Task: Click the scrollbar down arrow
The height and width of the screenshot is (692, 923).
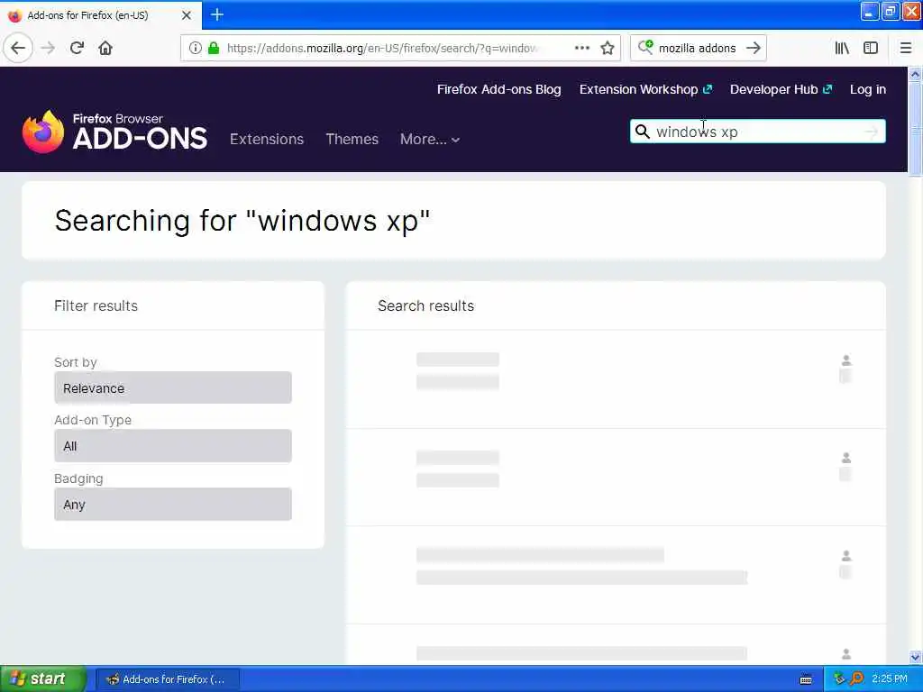Action: coord(915,657)
